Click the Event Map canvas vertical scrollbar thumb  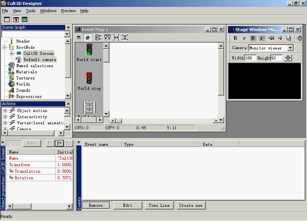click(221, 72)
